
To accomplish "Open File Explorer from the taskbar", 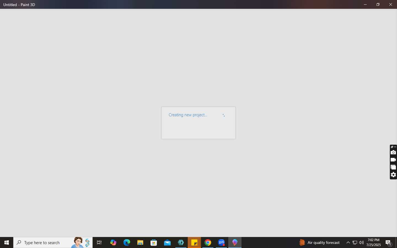I will point(140,242).
